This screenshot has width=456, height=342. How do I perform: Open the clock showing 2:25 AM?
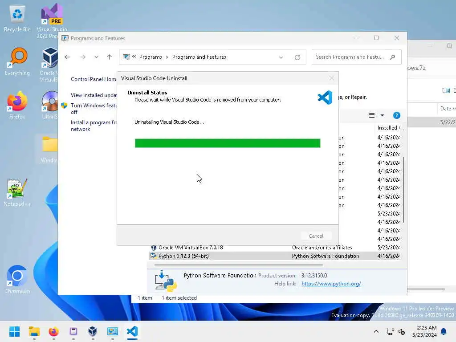[424, 331]
